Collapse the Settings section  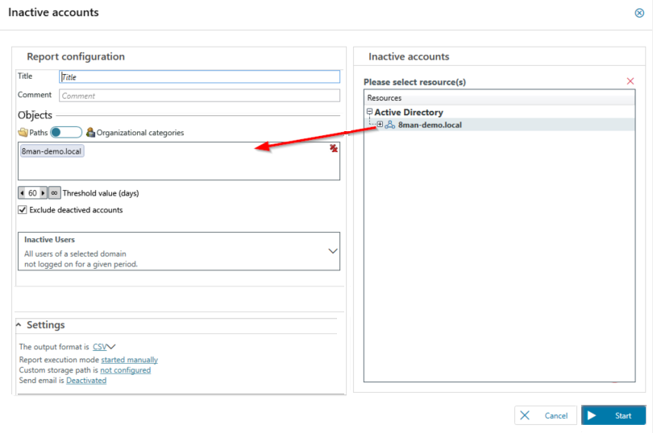19,325
